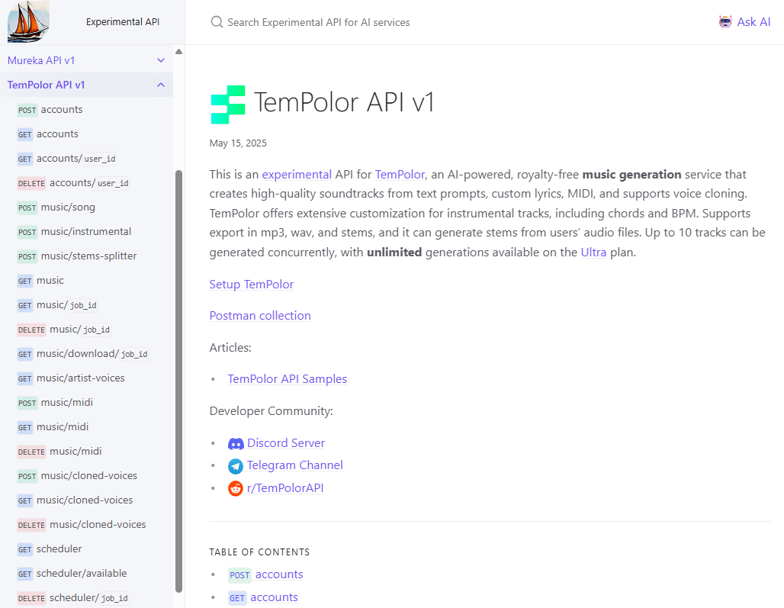Open GET accounts in sidebar
The image size is (784, 608).
coord(47,134)
